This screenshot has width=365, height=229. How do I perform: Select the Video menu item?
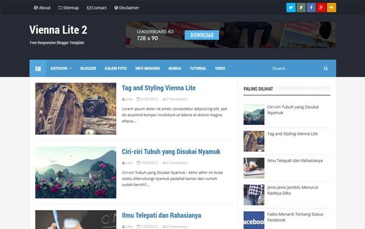pos(220,69)
